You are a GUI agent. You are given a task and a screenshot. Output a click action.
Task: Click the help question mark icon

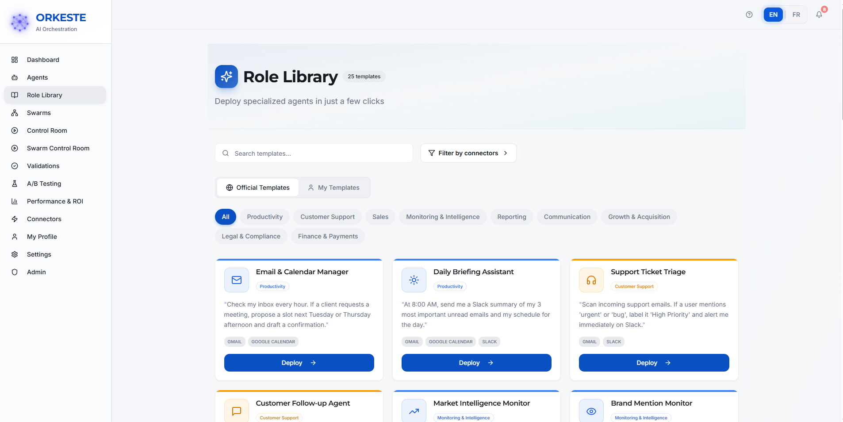point(749,15)
